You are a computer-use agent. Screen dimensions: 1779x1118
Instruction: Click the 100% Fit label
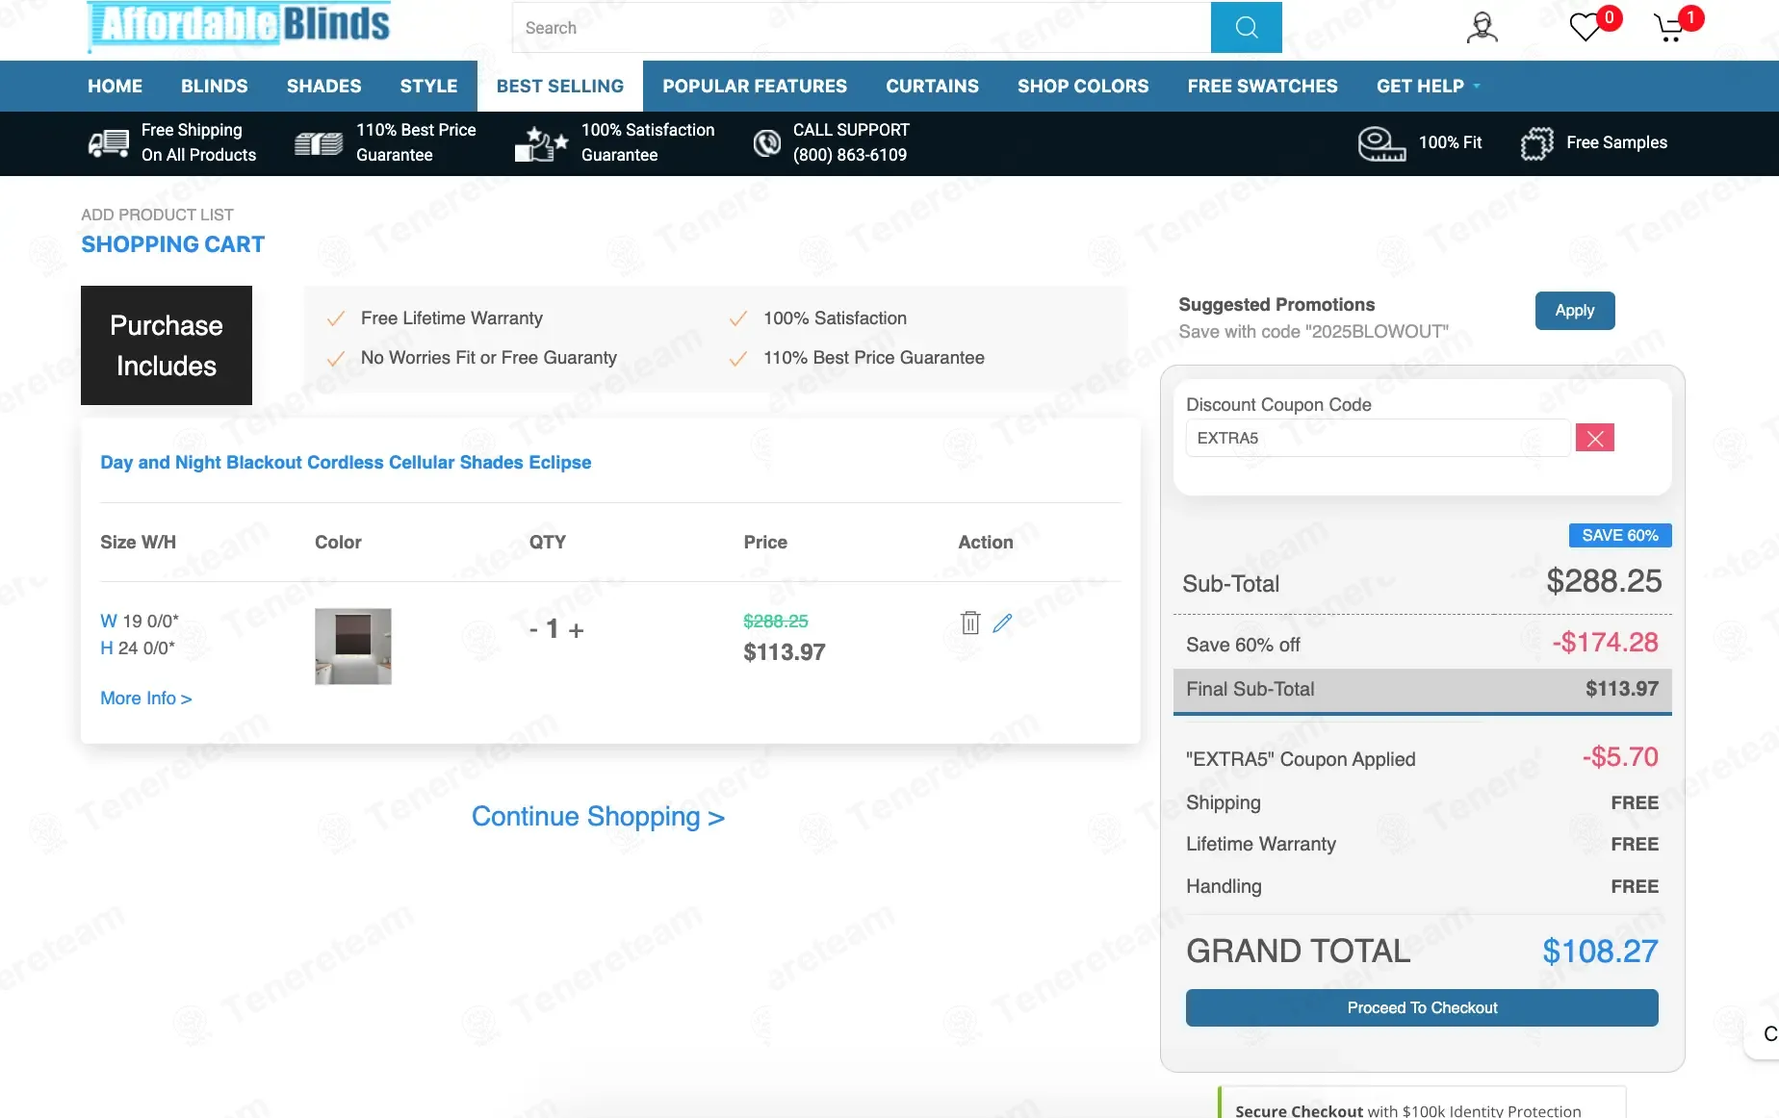pyautogui.click(x=1450, y=142)
